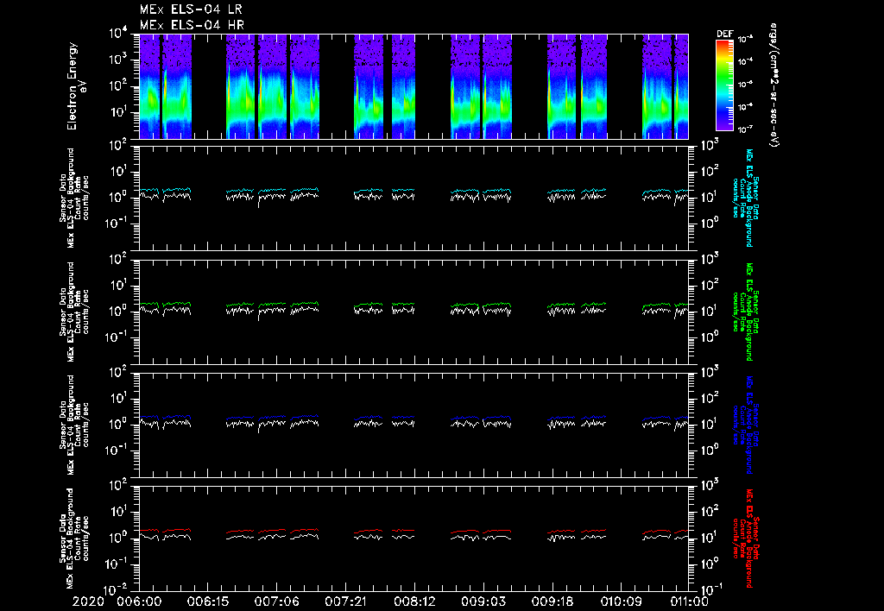This screenshot has width=884, height=611.
Task: Click the "MEx ELS-04 HR" title text
Action: pos(192,25)
